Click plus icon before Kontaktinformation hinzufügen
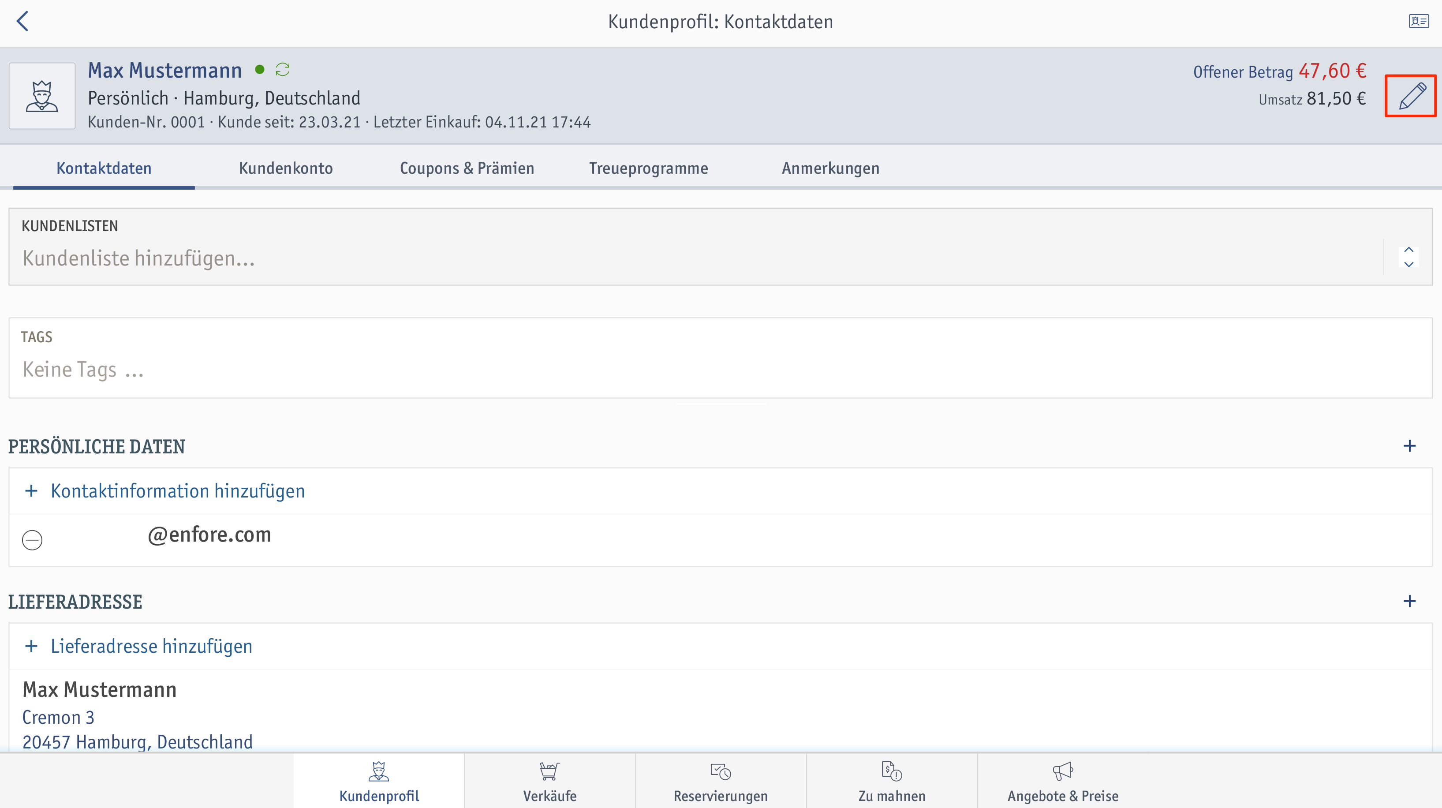Image resolution: width=1442 pixels, height=808 pixels. click(x=31, y=491)
